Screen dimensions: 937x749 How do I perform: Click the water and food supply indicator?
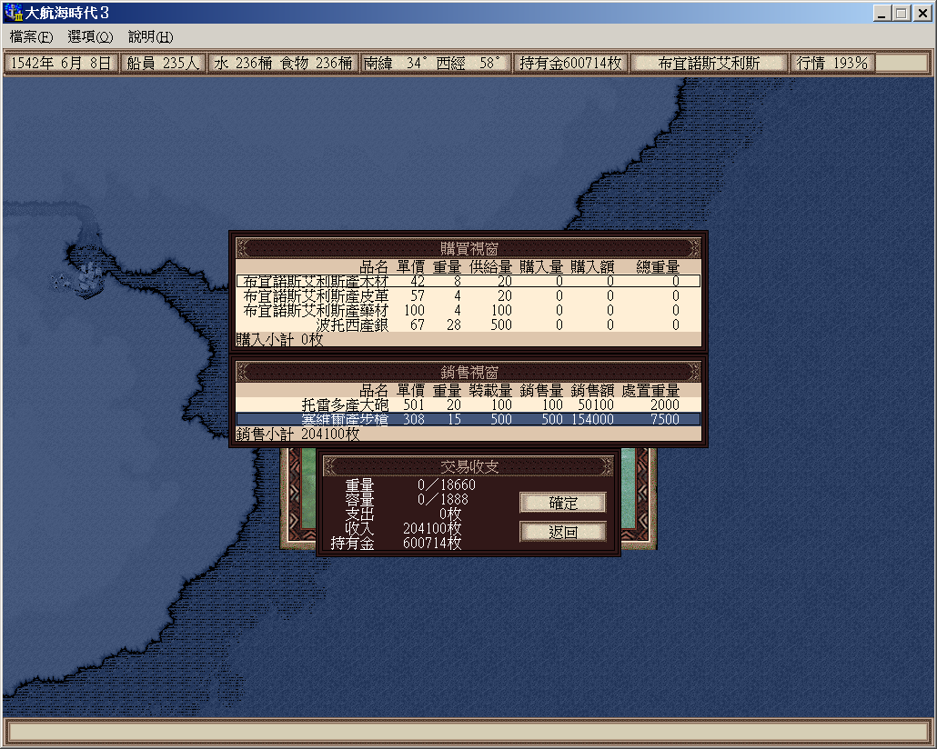[x=282, y=64]
